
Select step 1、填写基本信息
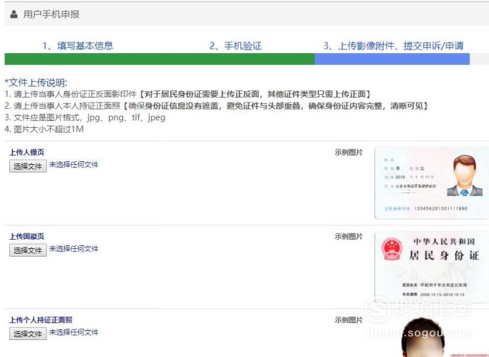tap(78, 46)
